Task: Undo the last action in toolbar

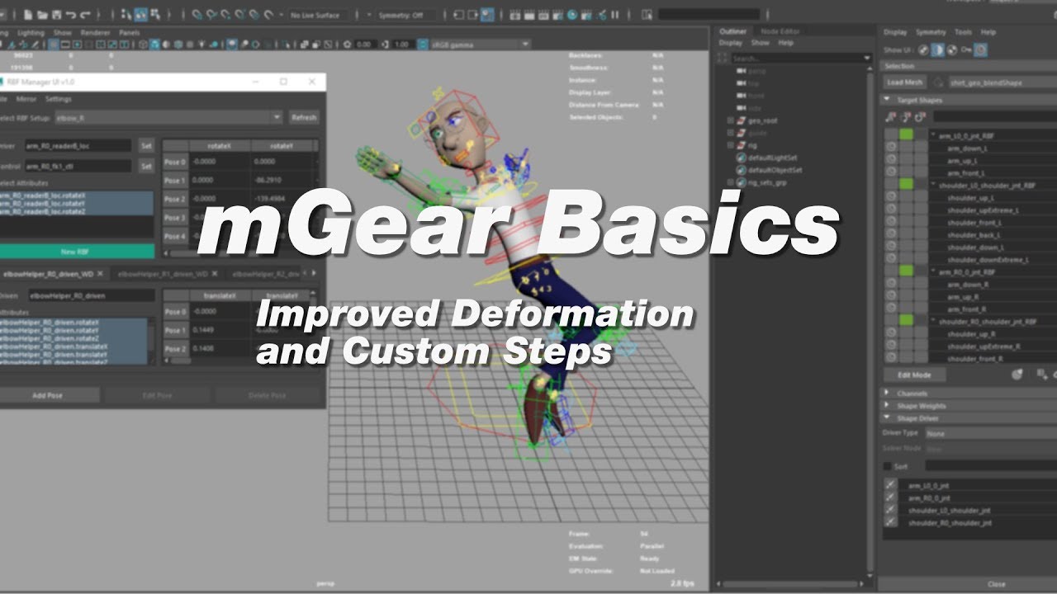Action: pyautogui.click(x=71, y=15)
